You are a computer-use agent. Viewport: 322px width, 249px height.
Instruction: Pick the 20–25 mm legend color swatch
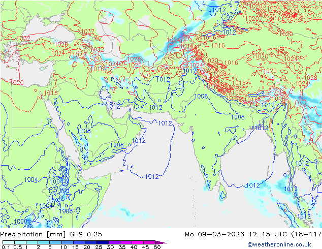coord(90,242)
